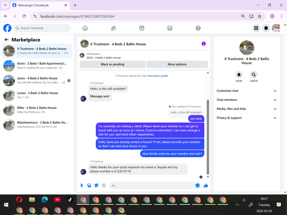The width and height of the screenshot is (287, 215).
Task: Open the Windows notification center icon
Action: pos(279,205)
